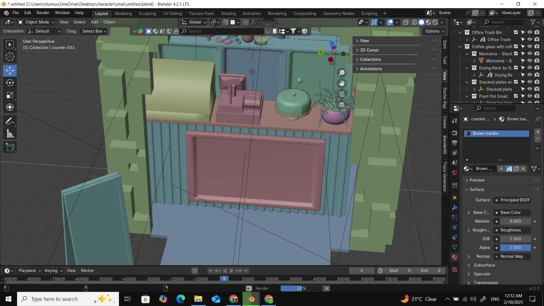Toggle X-ray mode in viewport header
Image resolution: width=544 pixels, height=306 pixels.
click(406, 22)
